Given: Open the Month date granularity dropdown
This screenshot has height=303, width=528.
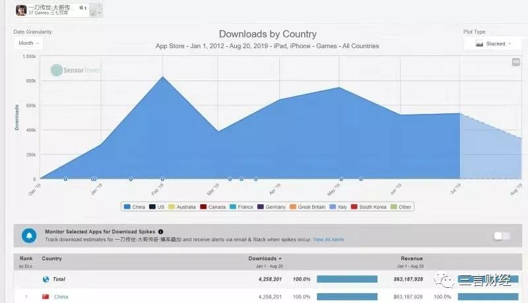Looking at the screenshot, I should click(x=28, y=43).
